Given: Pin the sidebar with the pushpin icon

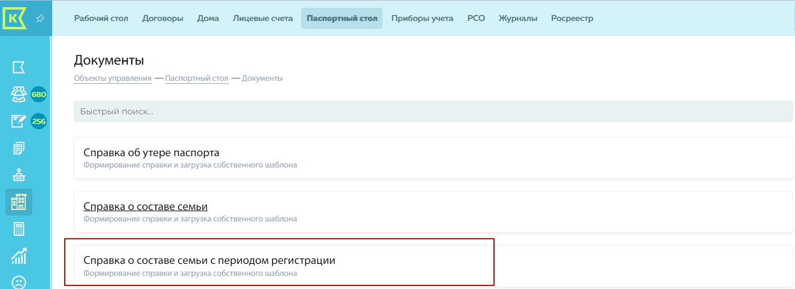Looking at the screenshot, I should [x=40, y=19].
